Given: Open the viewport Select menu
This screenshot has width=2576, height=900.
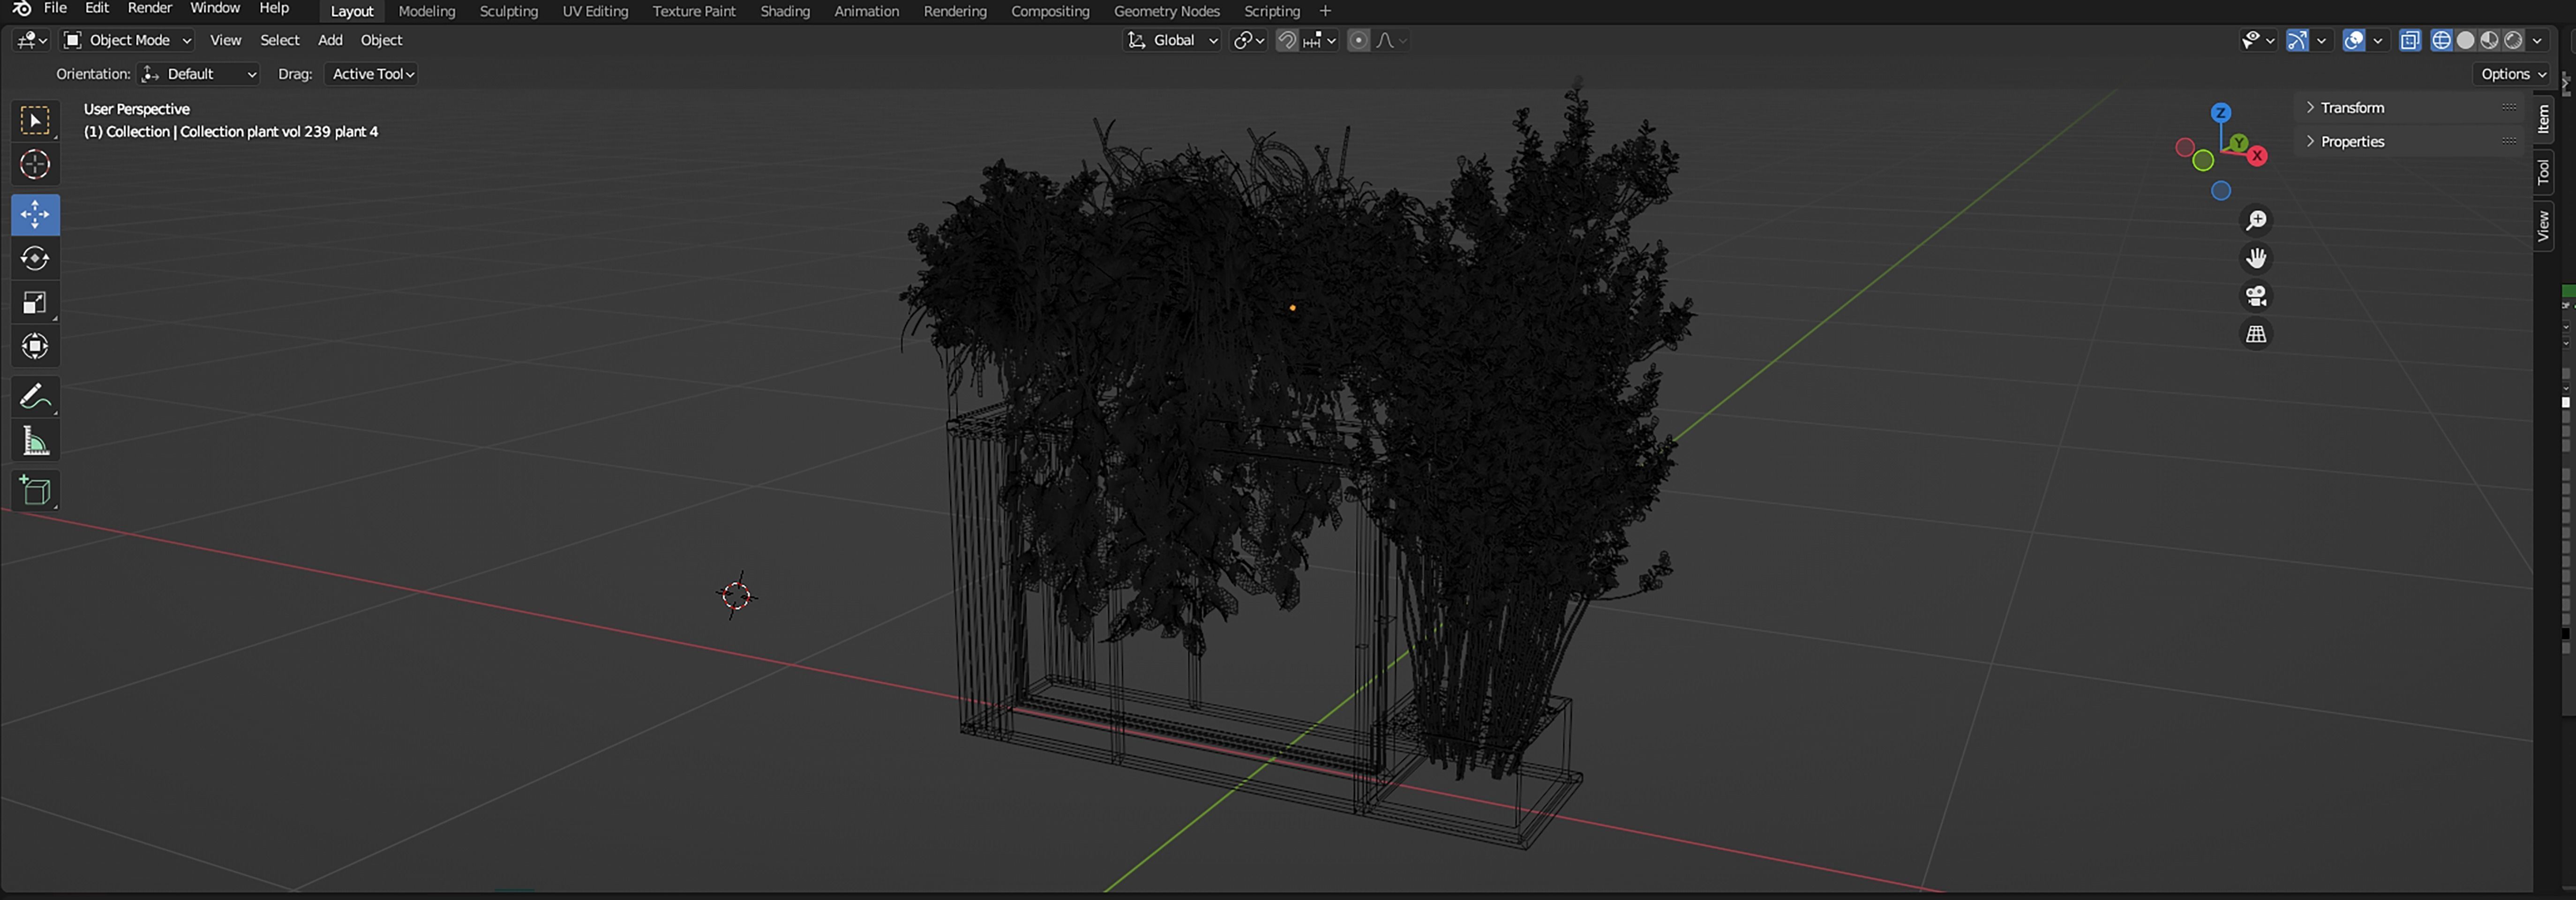Looking at the screenshot, I should pos(279,40).
